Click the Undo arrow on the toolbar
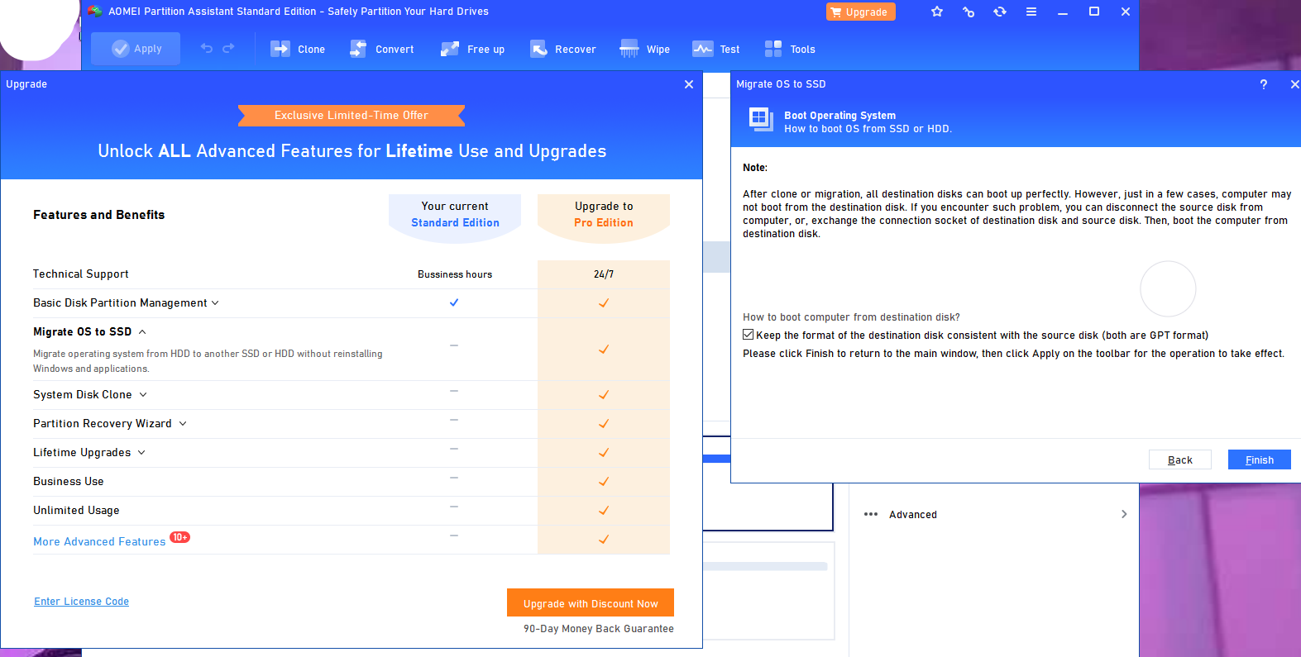Screen dimensions: 1301x657 [207, 49]
